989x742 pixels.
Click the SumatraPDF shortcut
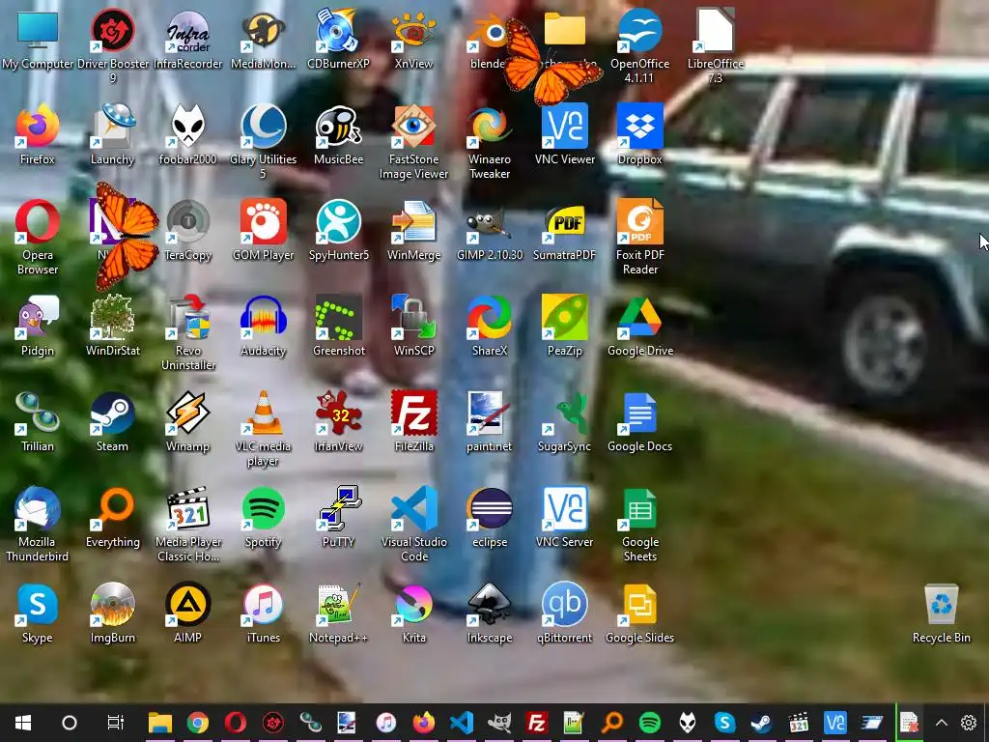pyautogui.click(x=564, y=230)
